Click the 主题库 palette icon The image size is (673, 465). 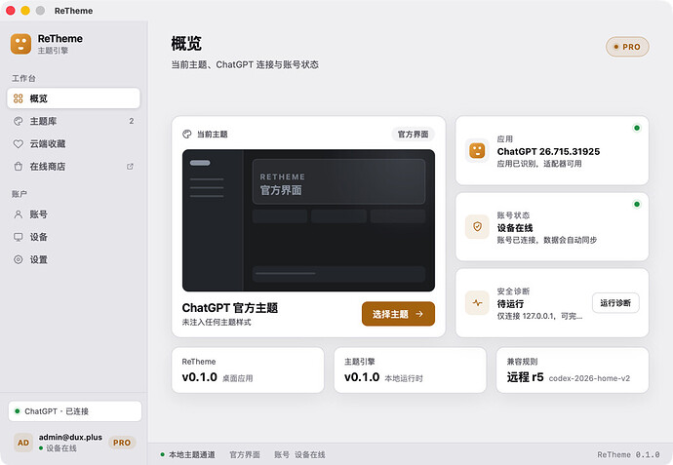(x=18, y=122)
